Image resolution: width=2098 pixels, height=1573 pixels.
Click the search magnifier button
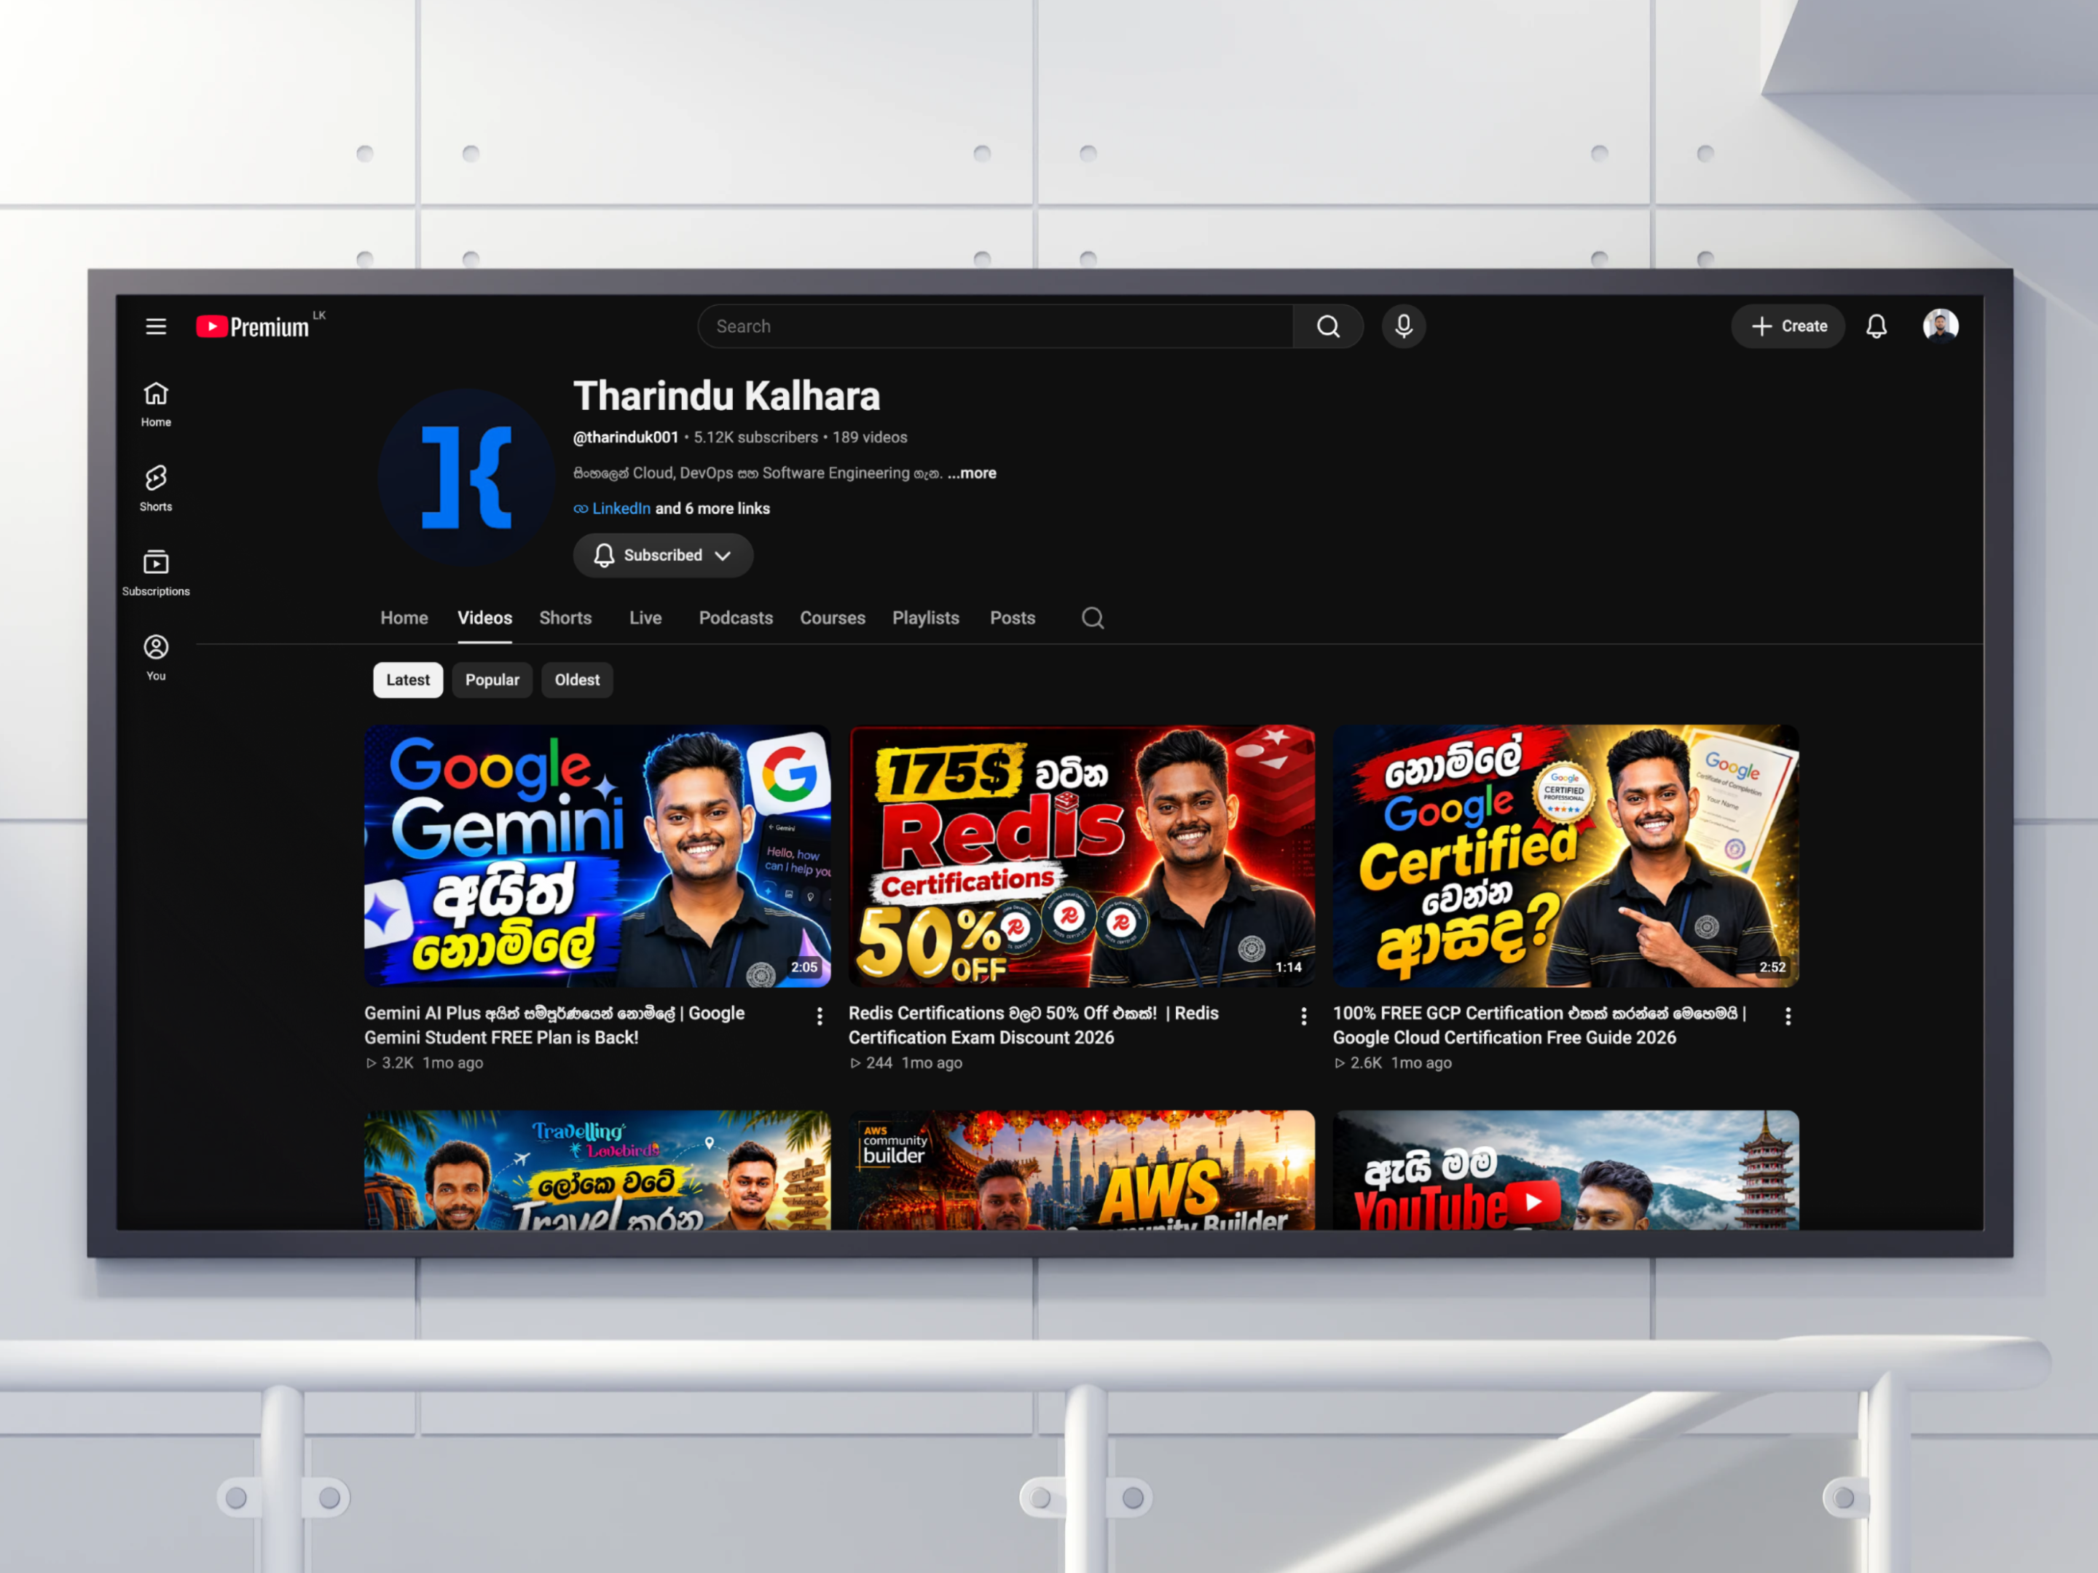tap(1328, 326)
